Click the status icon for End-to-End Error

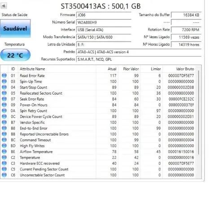[x=4, y=128]
